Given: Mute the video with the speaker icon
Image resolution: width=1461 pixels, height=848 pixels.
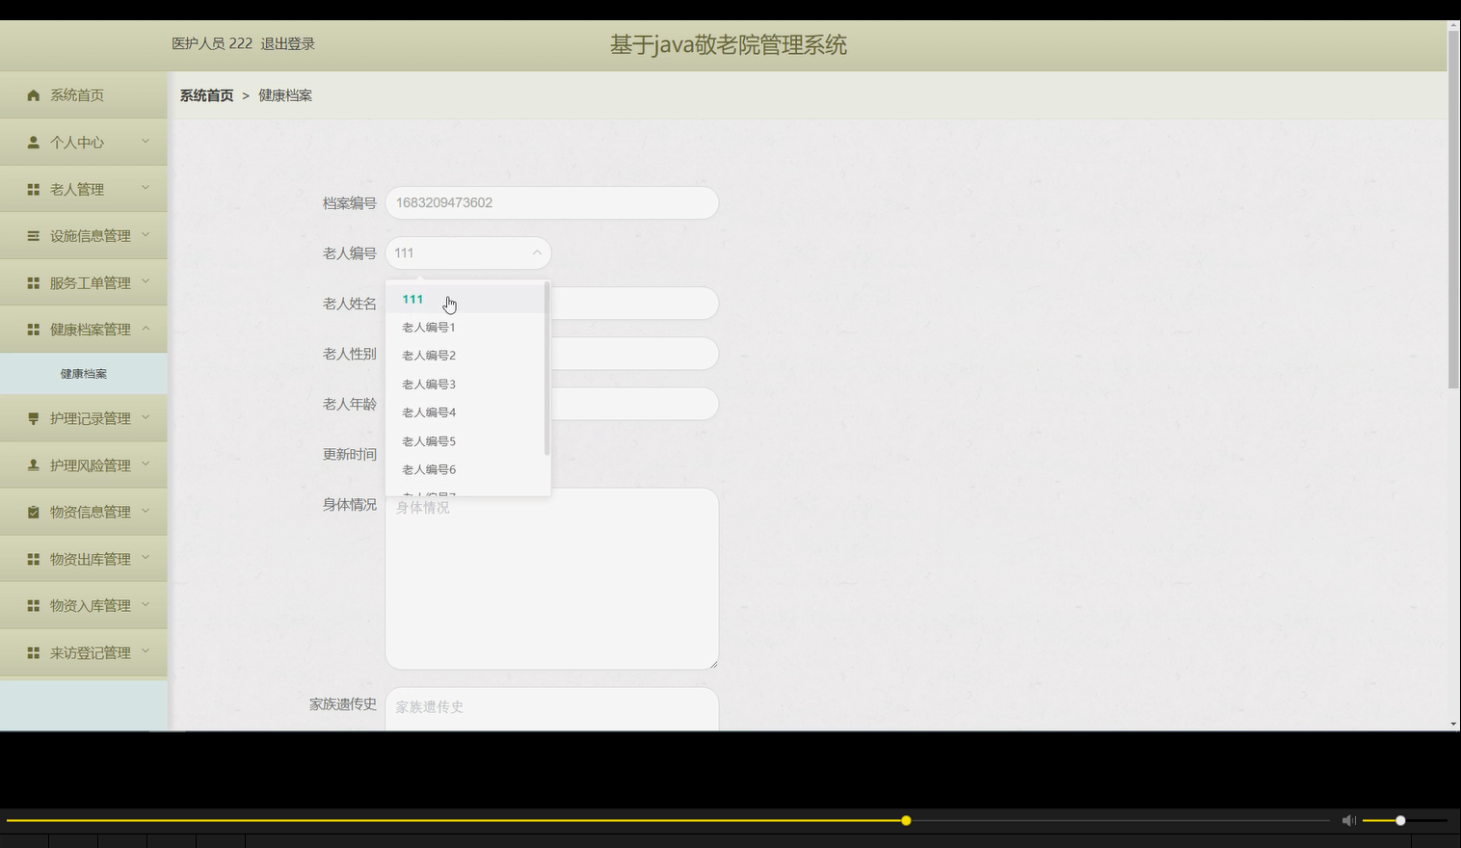Looking at the screenshot, I should click(x=1349, y=820).
